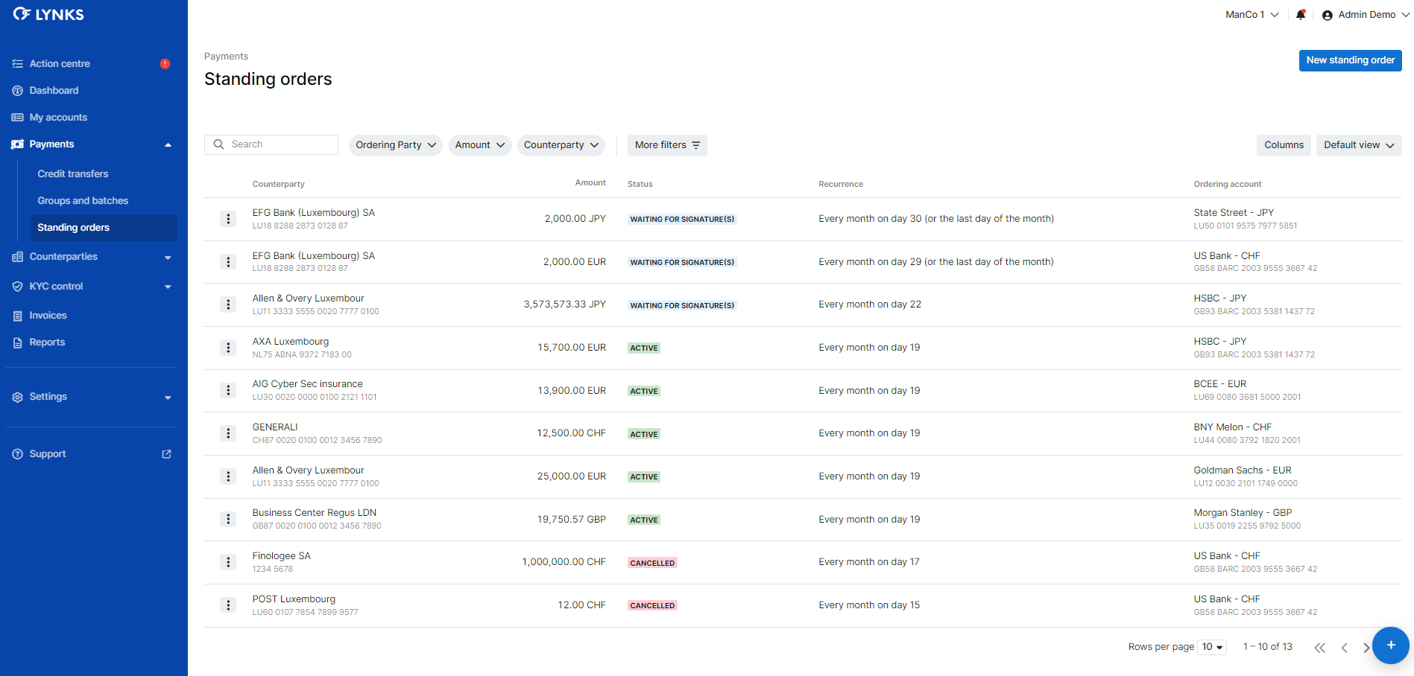Viewport: 1414px width, 676px height.
Task: Click the Goldman Sachs - EUR ordering account
Action: [1243, 471]
